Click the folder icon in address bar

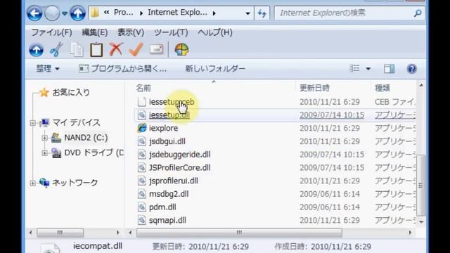95,13
